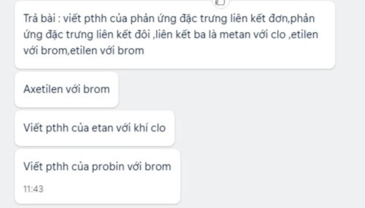Select the long "Trả bài" message bubble
The height and width of the screenshot is (208, 365).
pyautogui.click(x=175, y=35)
